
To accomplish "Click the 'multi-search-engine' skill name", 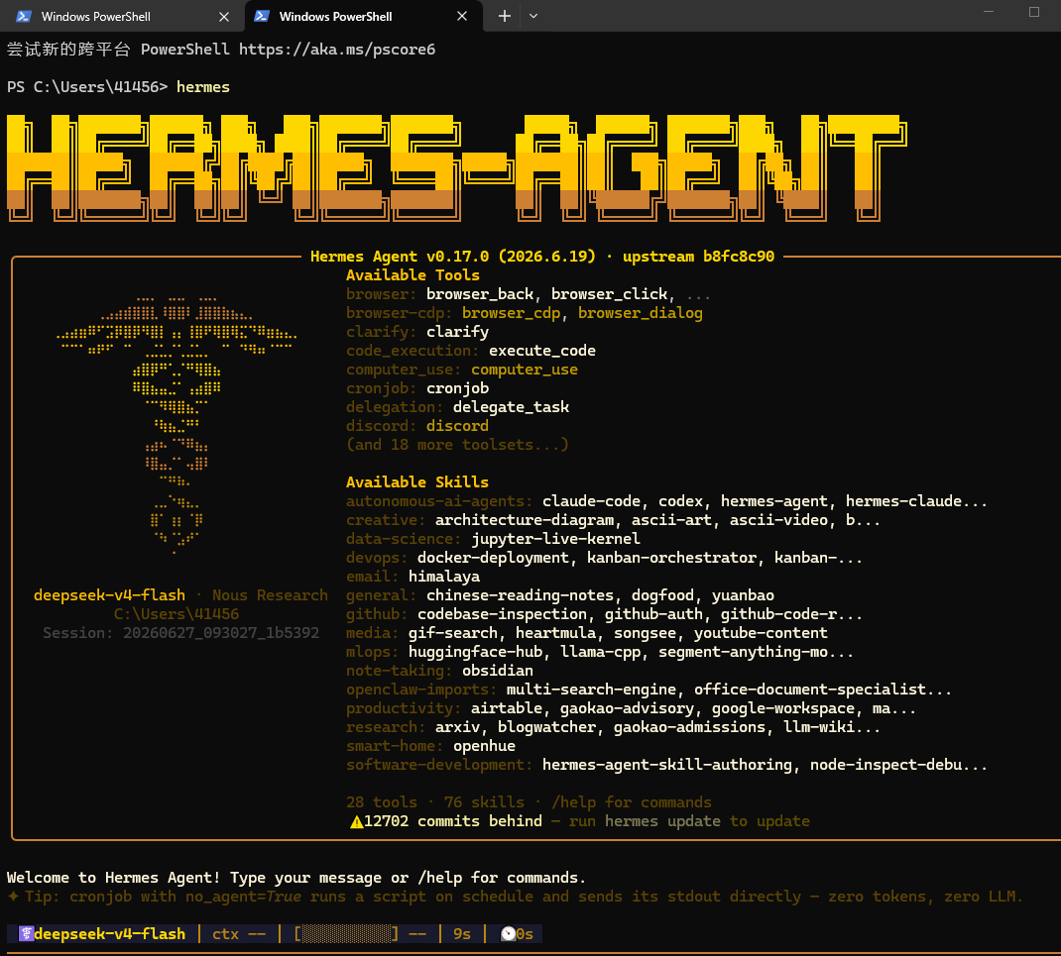I will click(x=591, y=690).
